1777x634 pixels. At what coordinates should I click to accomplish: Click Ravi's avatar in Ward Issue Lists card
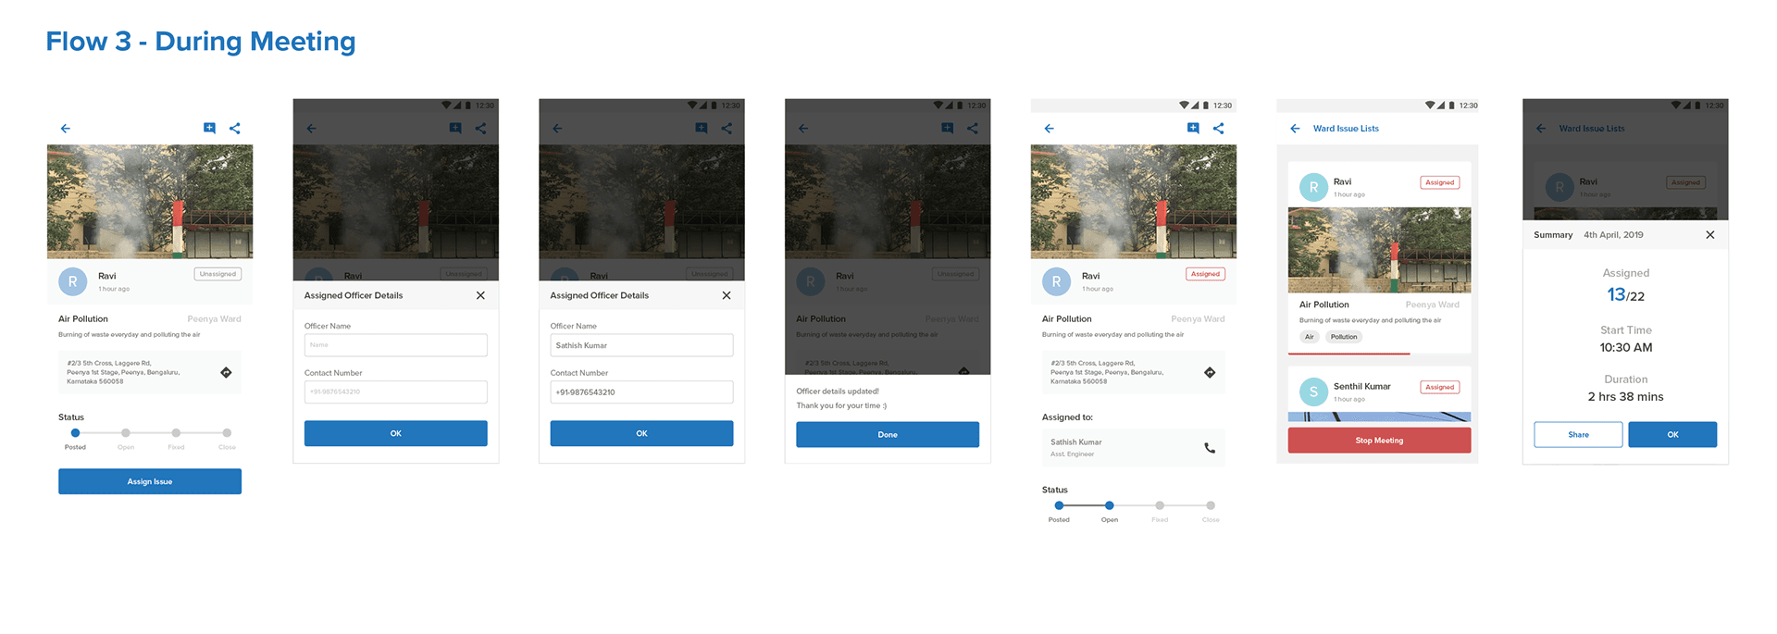point(1313,187)
